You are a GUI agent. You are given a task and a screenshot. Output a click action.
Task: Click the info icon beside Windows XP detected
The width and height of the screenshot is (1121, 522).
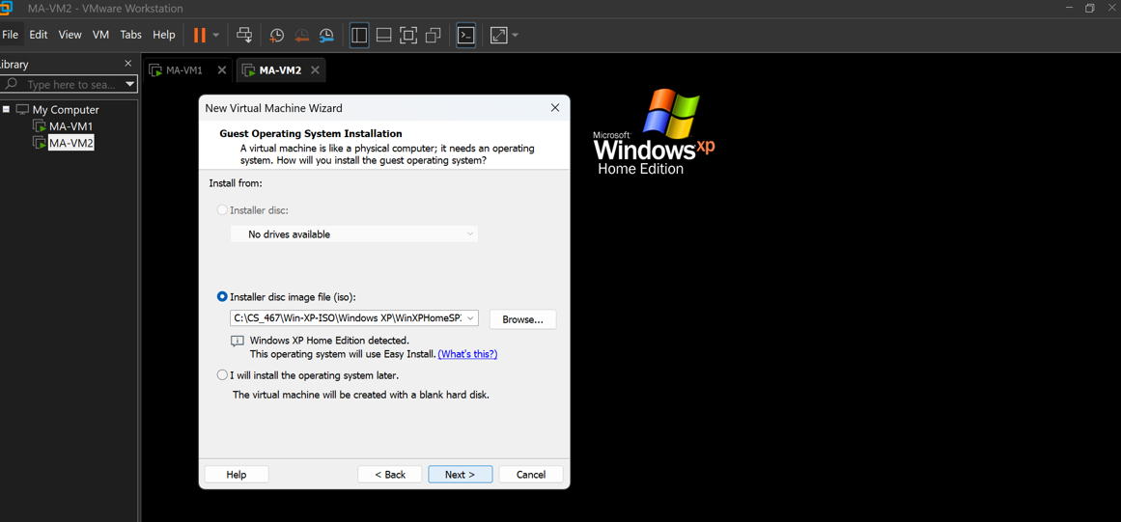click(238, 342)
